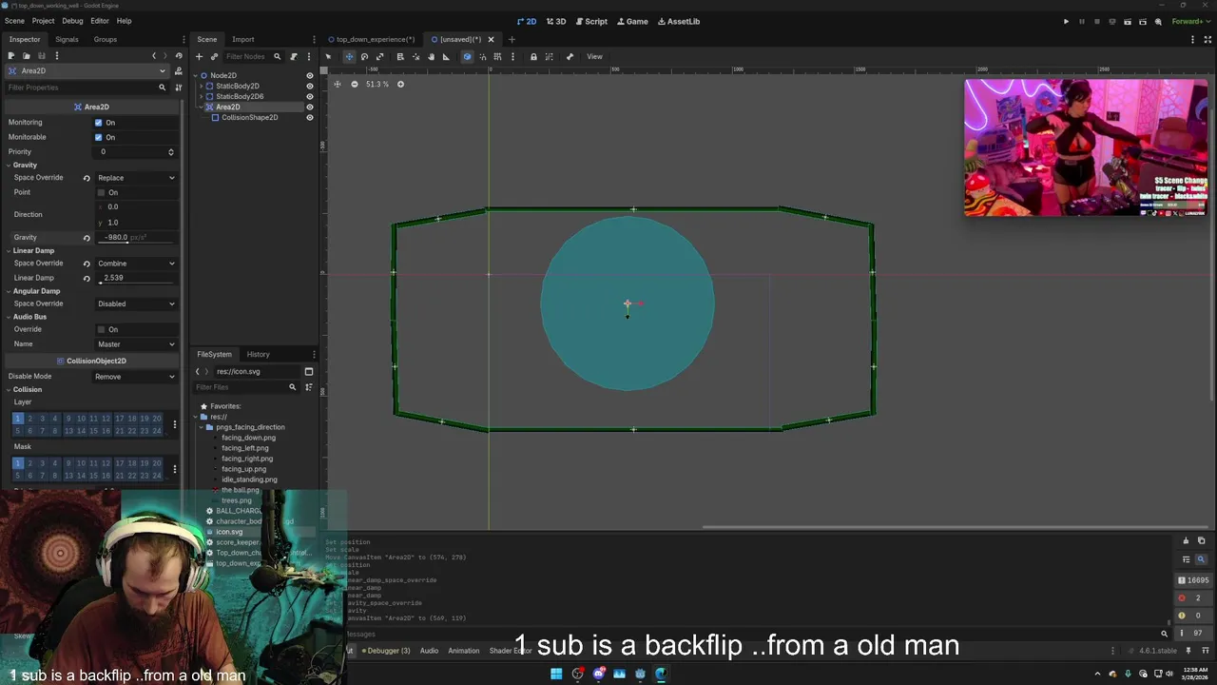
Task: Instantiate a child scene link icon
Action: click(x=214, y=56)
